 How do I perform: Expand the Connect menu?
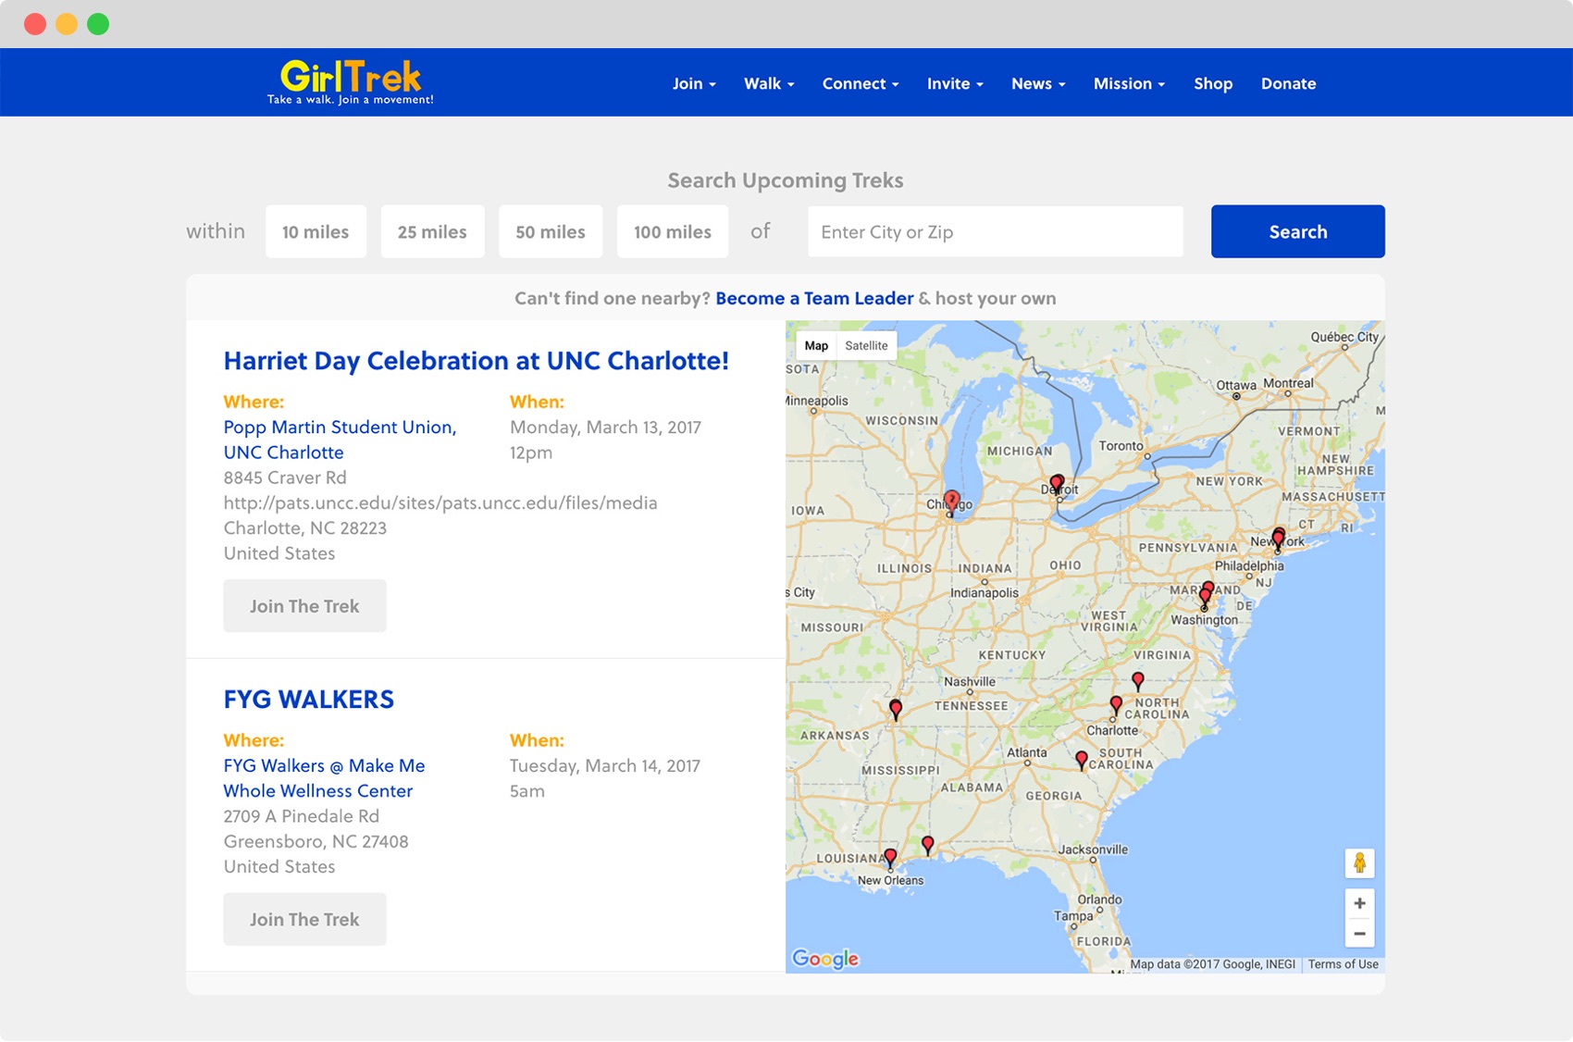click(x=861, y=83)
